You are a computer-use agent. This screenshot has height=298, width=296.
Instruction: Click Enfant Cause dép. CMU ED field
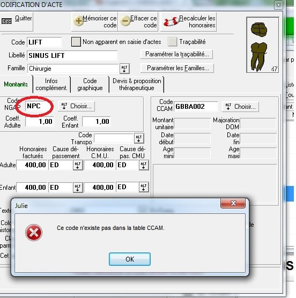(127, 188)
